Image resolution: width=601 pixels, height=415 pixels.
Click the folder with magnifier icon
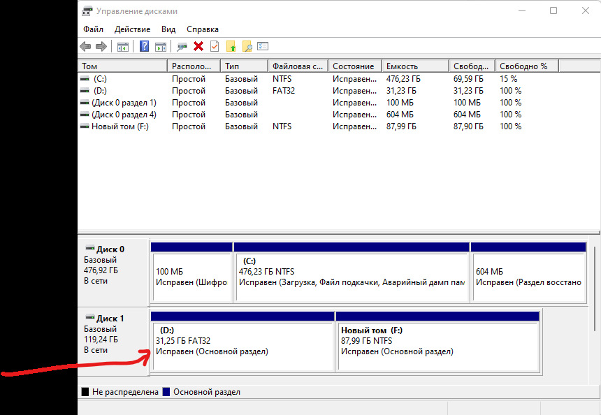247,46
